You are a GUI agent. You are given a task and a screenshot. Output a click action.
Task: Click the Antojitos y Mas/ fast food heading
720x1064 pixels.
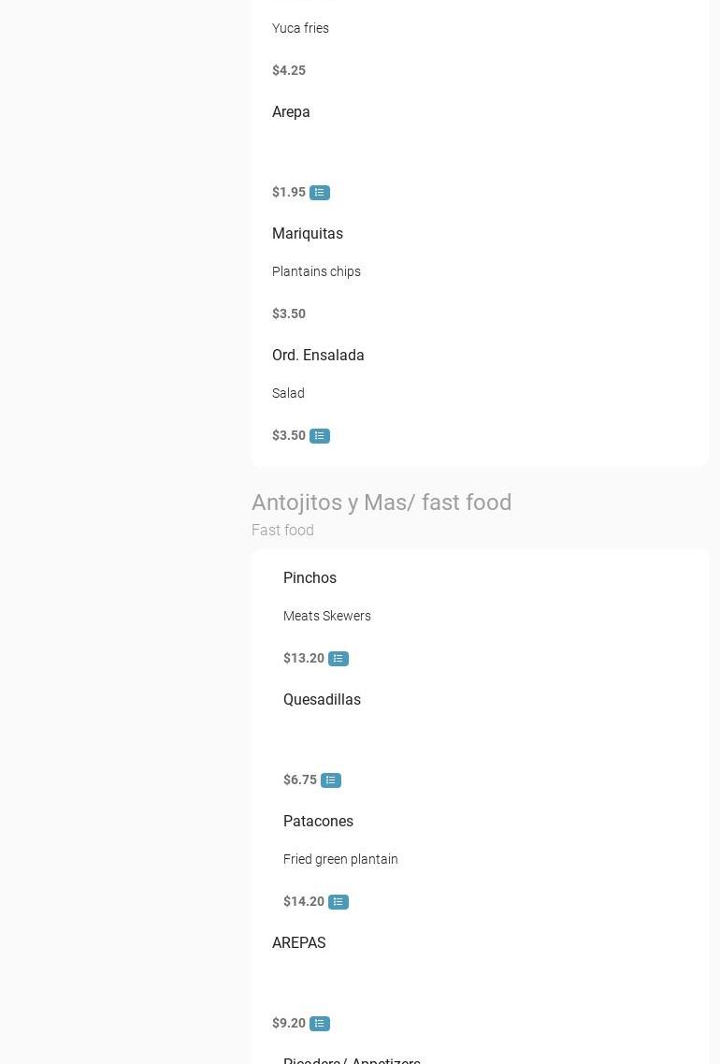[x=382, y=503]
